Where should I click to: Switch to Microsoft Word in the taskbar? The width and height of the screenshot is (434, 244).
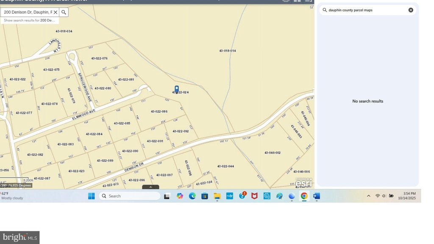pyautogui.click(x=316, y=196)
